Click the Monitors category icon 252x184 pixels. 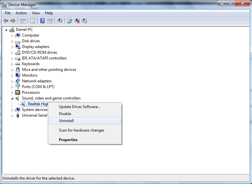tap(18, 75)
